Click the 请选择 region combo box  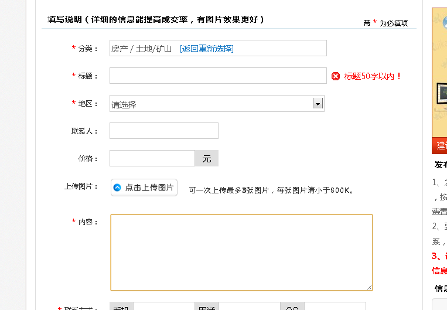pos(211,104)
